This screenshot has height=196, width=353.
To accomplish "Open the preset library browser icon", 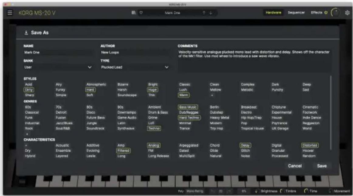I will [134, 13].
